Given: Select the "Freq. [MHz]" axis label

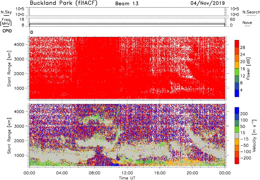Looking at the screenshot, I should [6, 22].
